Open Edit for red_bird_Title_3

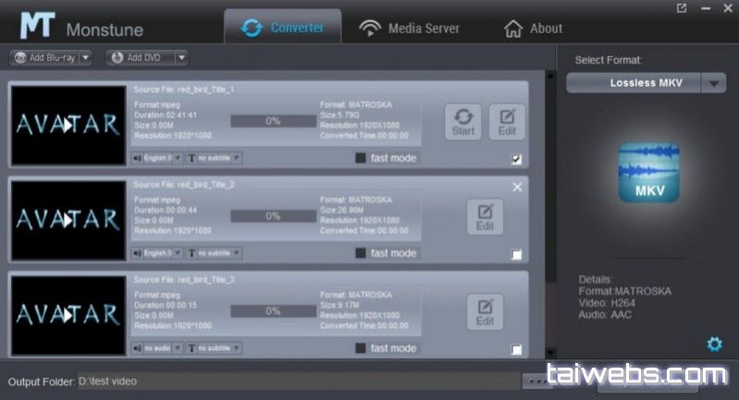(x=485, y=311)
